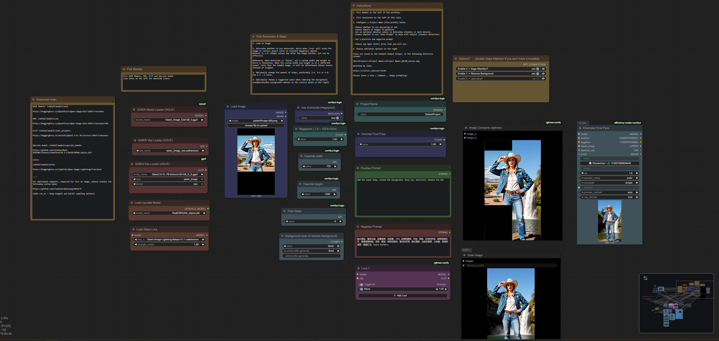The width and height of the screenshot is (719, 341).
Task: Click KSampler Final Pass collapse square
Action: tap(580, 128)
